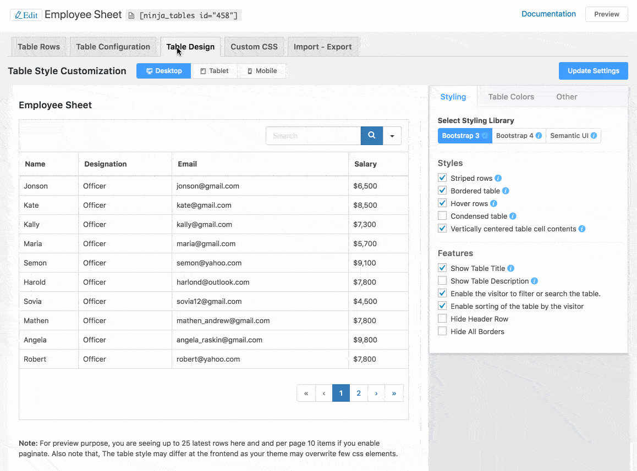Open the Custom CSS tab

click(x=254, y=47)
